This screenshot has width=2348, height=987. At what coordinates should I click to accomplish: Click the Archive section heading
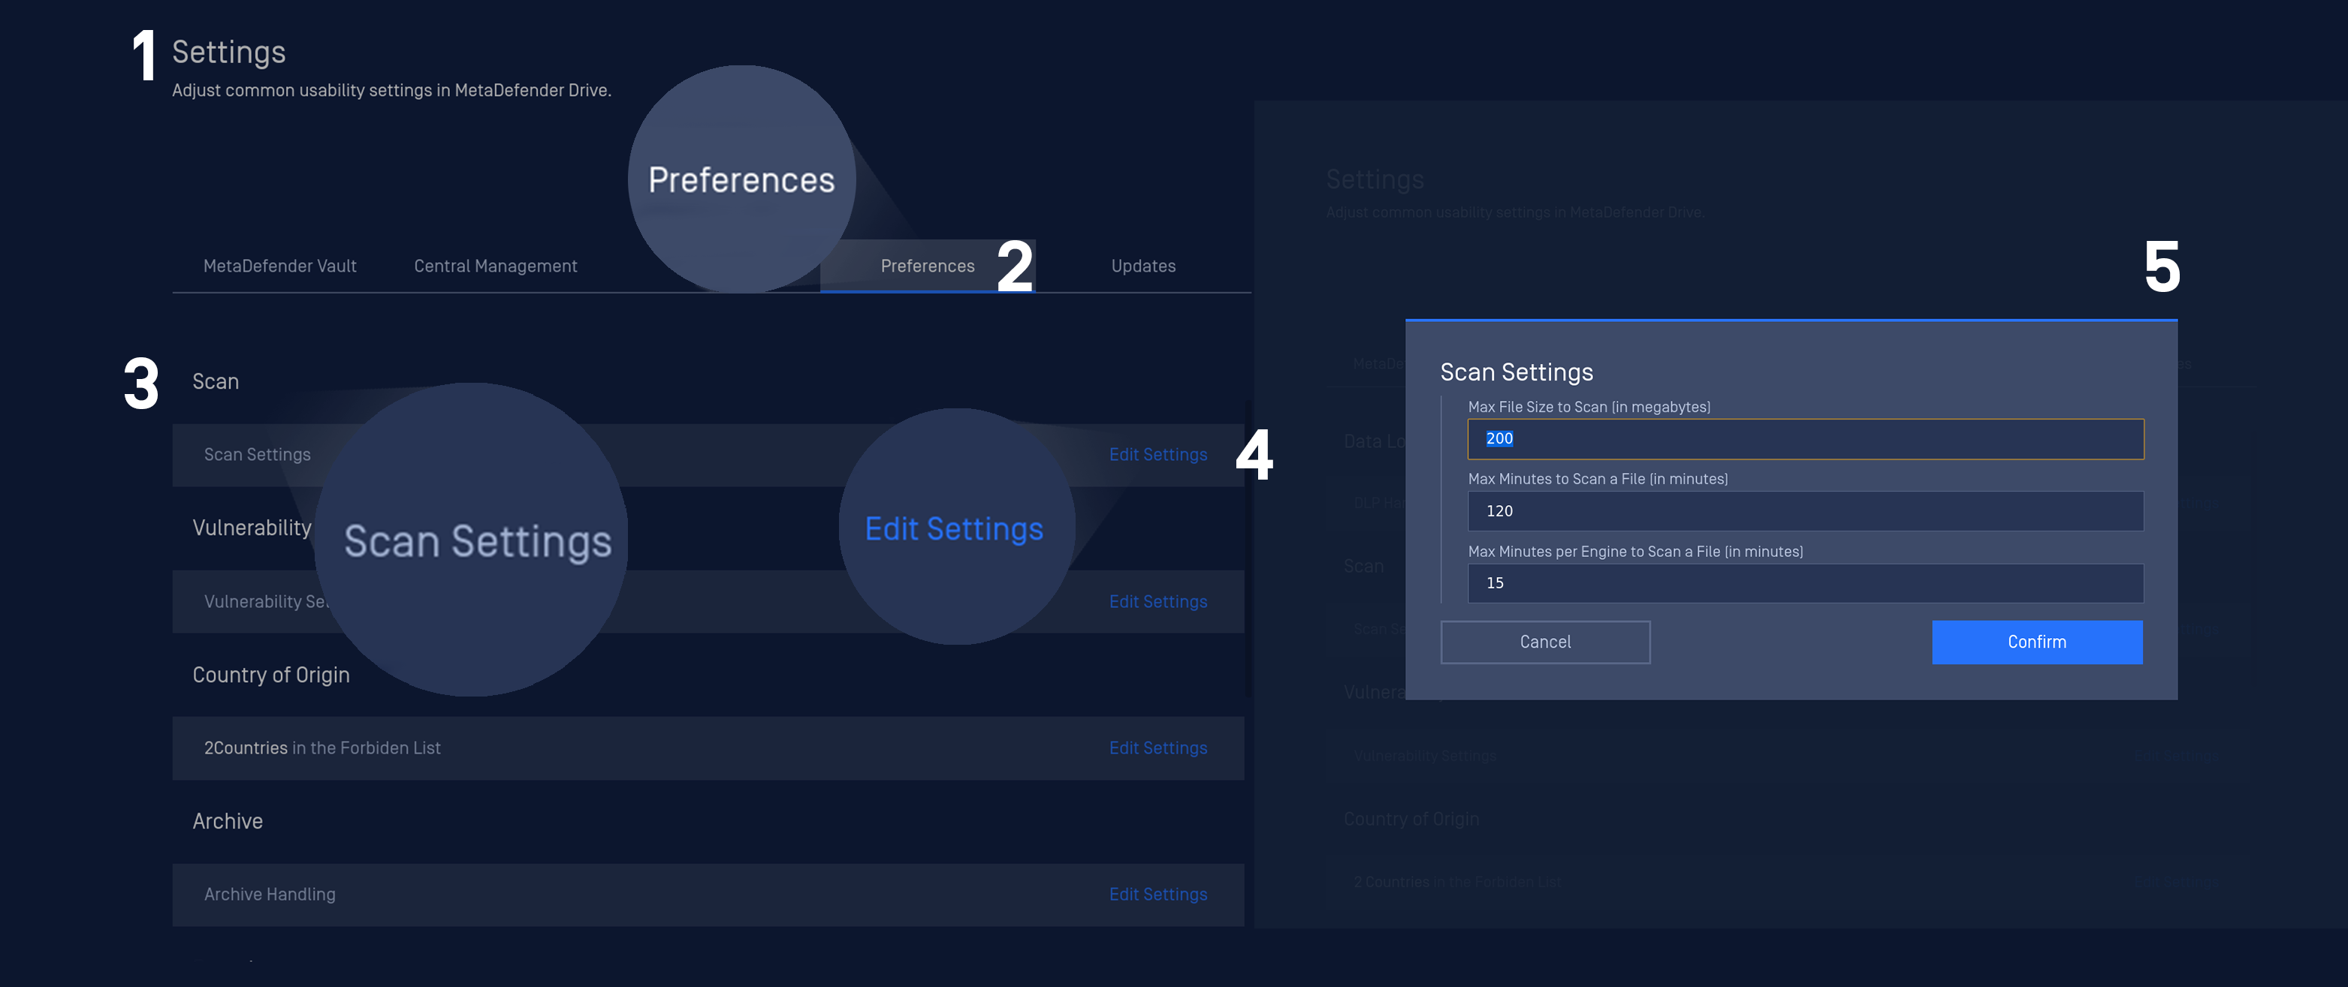227,821
